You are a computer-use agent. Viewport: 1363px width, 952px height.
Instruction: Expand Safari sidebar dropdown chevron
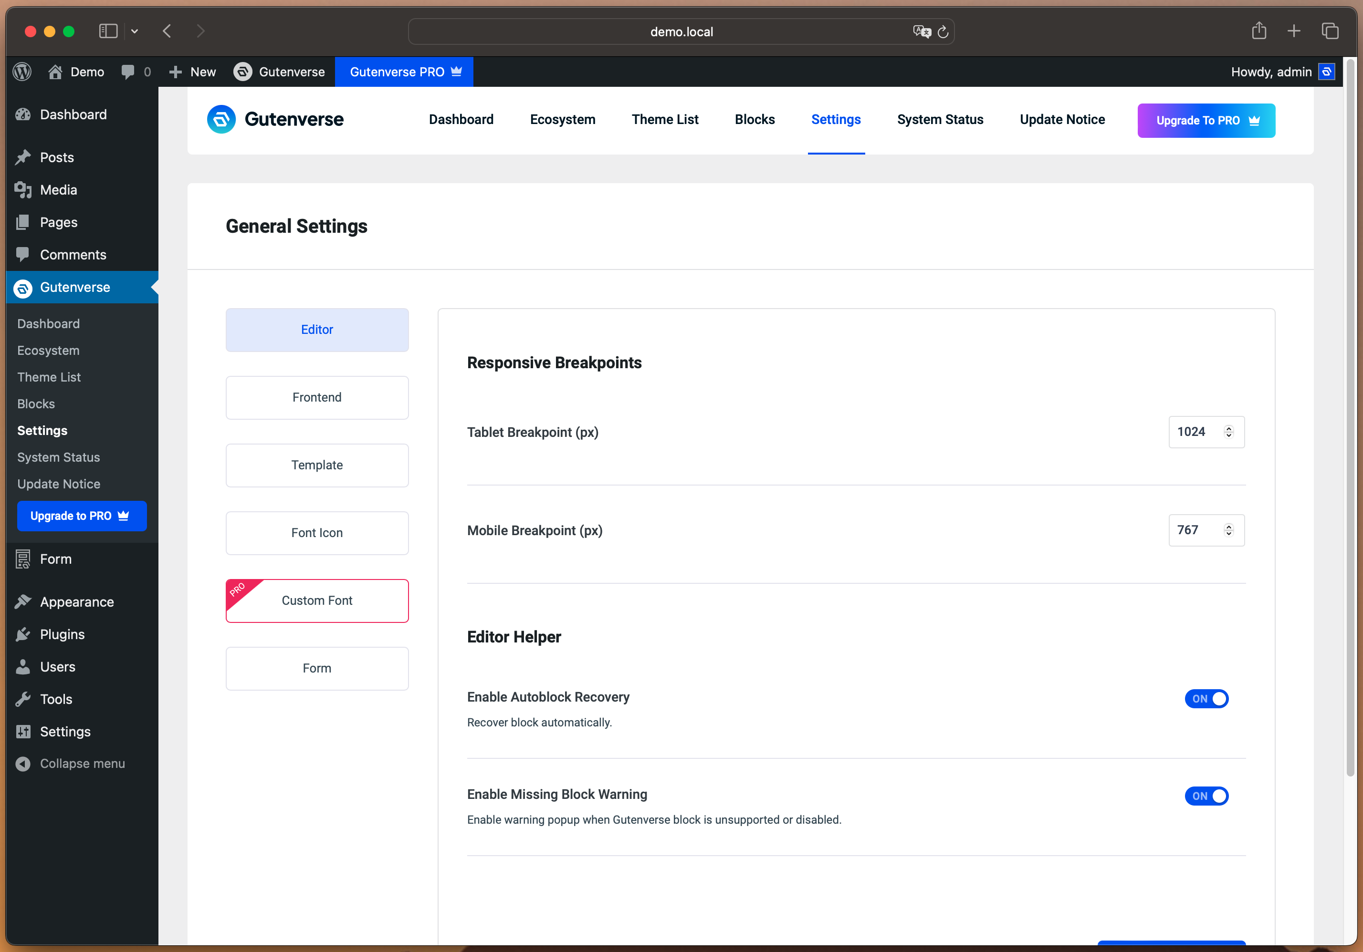(135, 31)
